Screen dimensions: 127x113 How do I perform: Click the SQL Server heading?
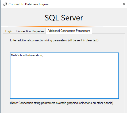(64, 18)
